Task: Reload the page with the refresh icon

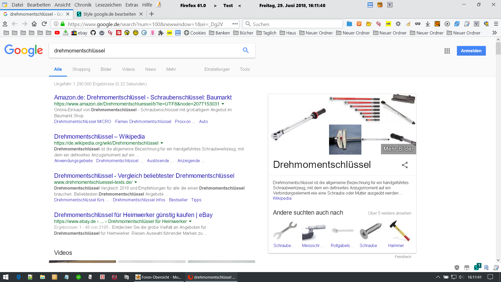Action: [44, 24]
